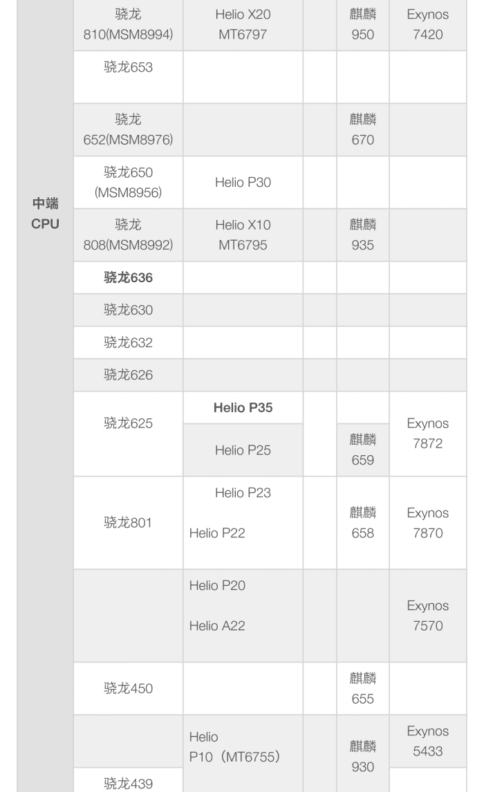The height and width of the screenshot is (792, 484).
Task: Select the 骁龙632 row text
Action: [x=128, y=342]
